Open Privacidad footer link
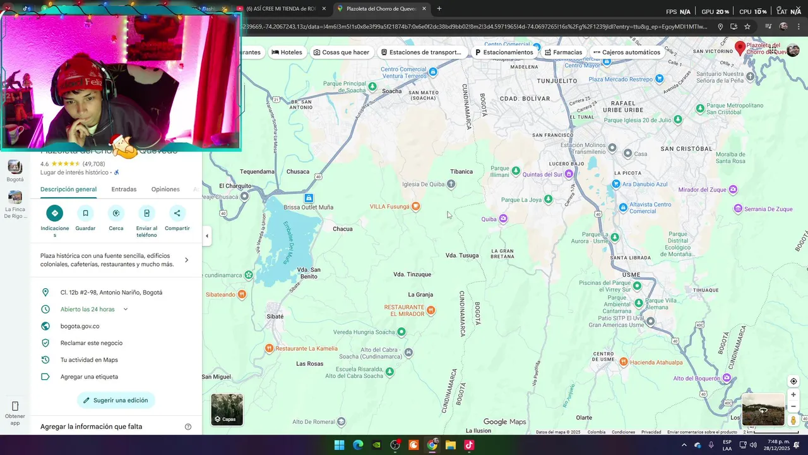Screen dimensions: 808x455 651,432
